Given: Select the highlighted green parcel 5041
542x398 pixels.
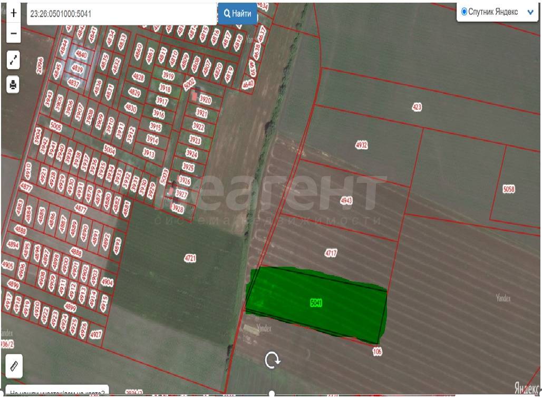Looking at the screenshot, I should click(x=316, y=303).
